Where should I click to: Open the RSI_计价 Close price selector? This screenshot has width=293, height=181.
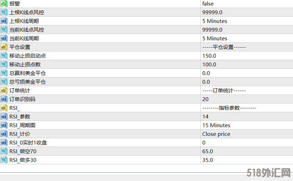216,134
